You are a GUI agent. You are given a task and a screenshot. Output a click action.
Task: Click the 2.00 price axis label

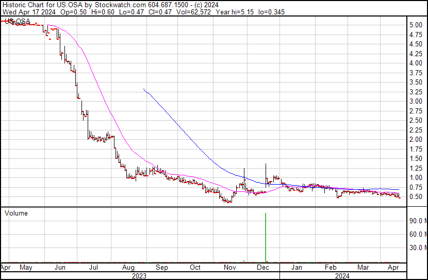[416, 140]
